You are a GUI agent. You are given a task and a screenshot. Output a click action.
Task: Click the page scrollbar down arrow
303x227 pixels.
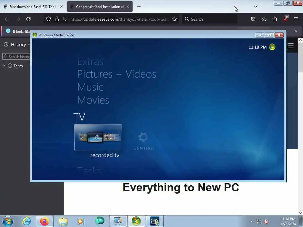pos(301,213)
